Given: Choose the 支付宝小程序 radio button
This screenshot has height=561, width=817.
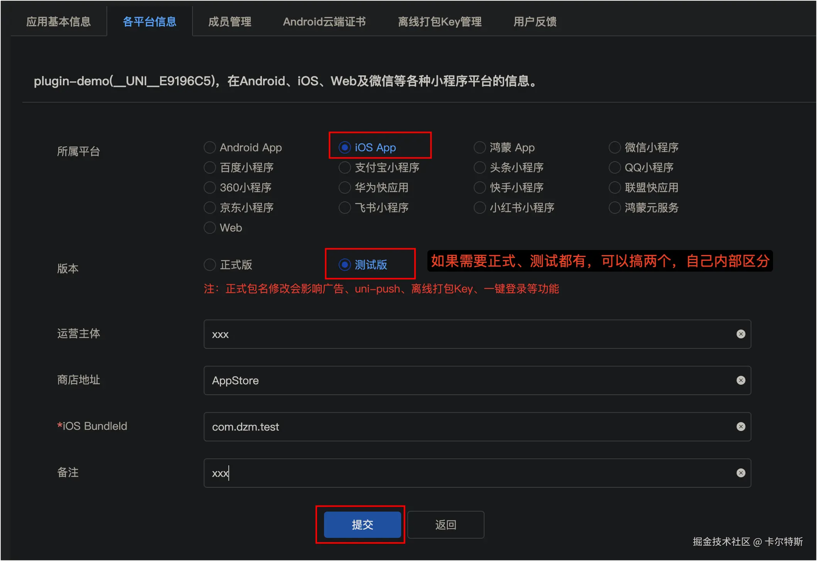Looking at the screenshot, I should 345,167.
